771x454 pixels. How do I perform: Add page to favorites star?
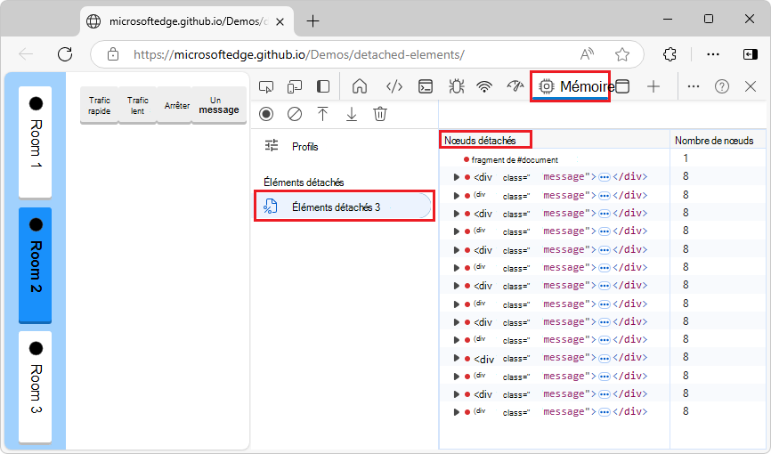coord(622,54)
